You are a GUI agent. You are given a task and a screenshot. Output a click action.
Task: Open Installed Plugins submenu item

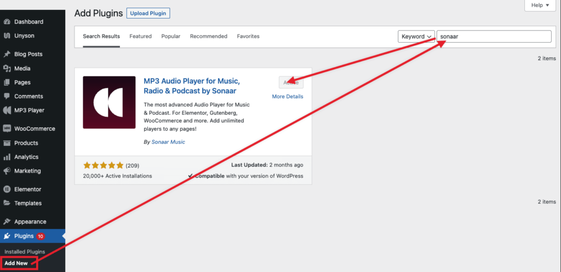pos(25,252)
